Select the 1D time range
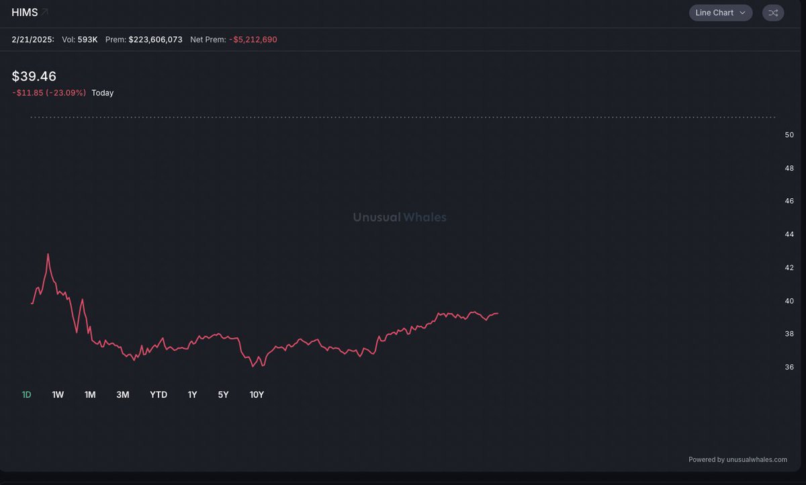 pos(27,395)
